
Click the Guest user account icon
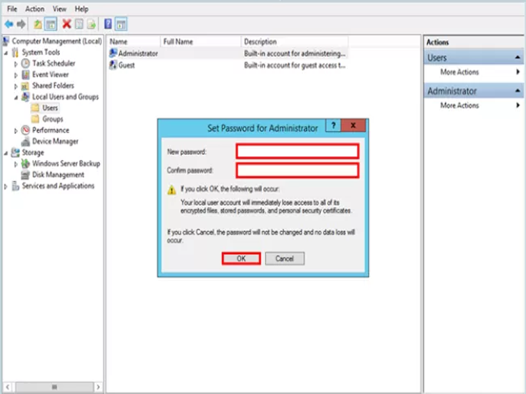tap(113, 65)
